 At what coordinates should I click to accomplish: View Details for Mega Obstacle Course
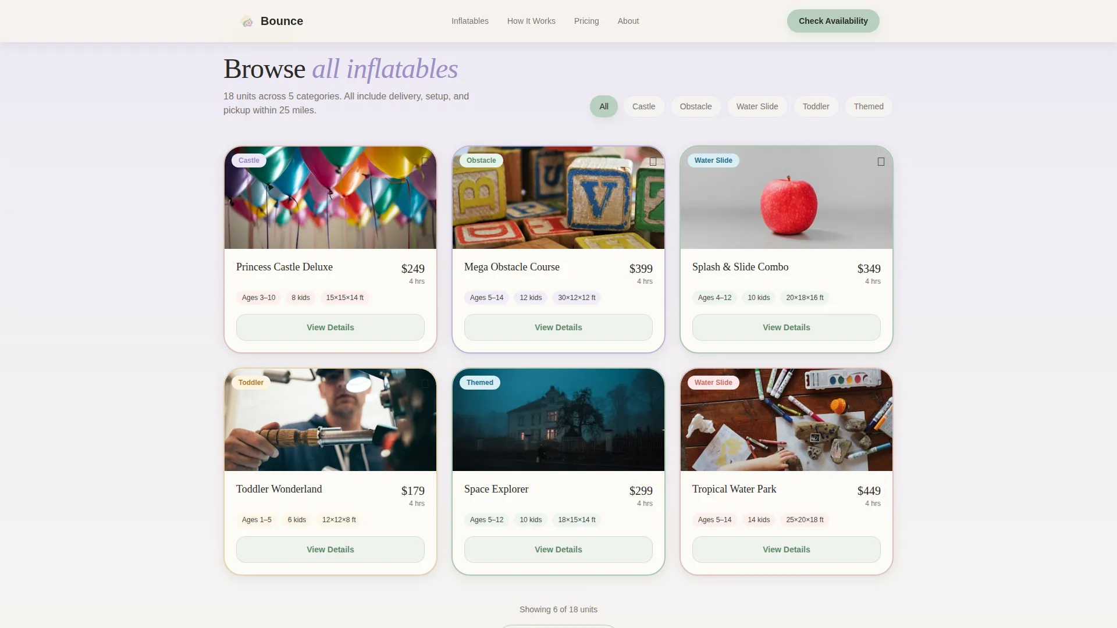coord(558,327)
